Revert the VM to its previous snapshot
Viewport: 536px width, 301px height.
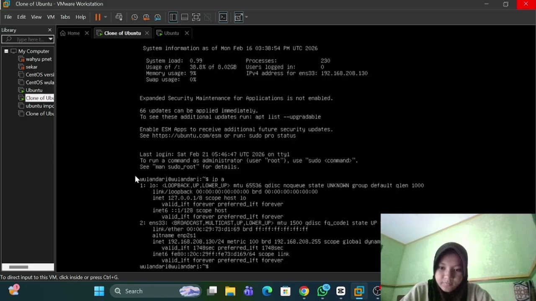(x=146, y=17)
